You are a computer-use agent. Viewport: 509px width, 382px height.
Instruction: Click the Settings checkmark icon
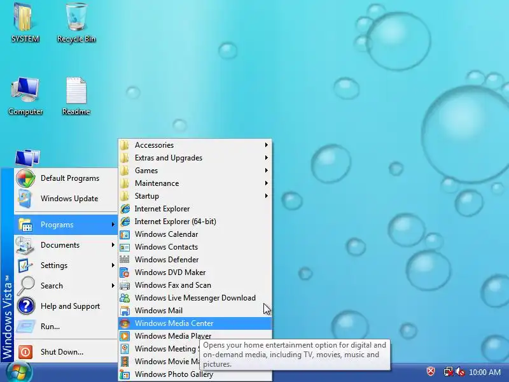pyautogui.click(x=25, y=265)
